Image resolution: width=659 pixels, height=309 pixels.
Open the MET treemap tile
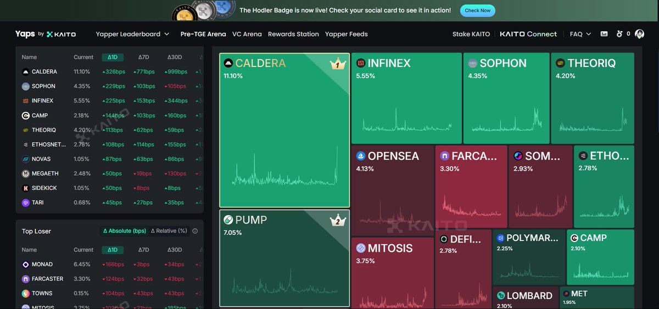597,298
